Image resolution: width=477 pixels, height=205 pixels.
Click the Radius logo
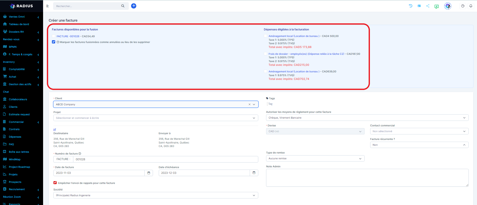[x=21, y=6]
